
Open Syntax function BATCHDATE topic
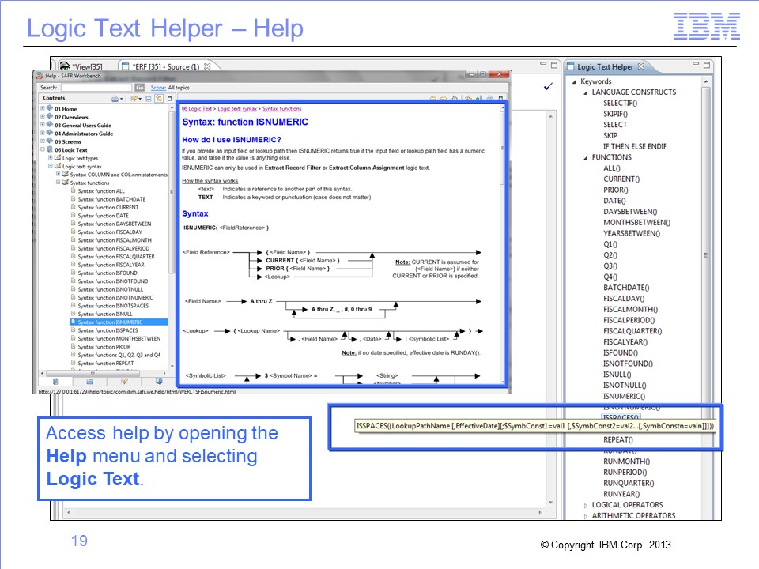point(111,199)
